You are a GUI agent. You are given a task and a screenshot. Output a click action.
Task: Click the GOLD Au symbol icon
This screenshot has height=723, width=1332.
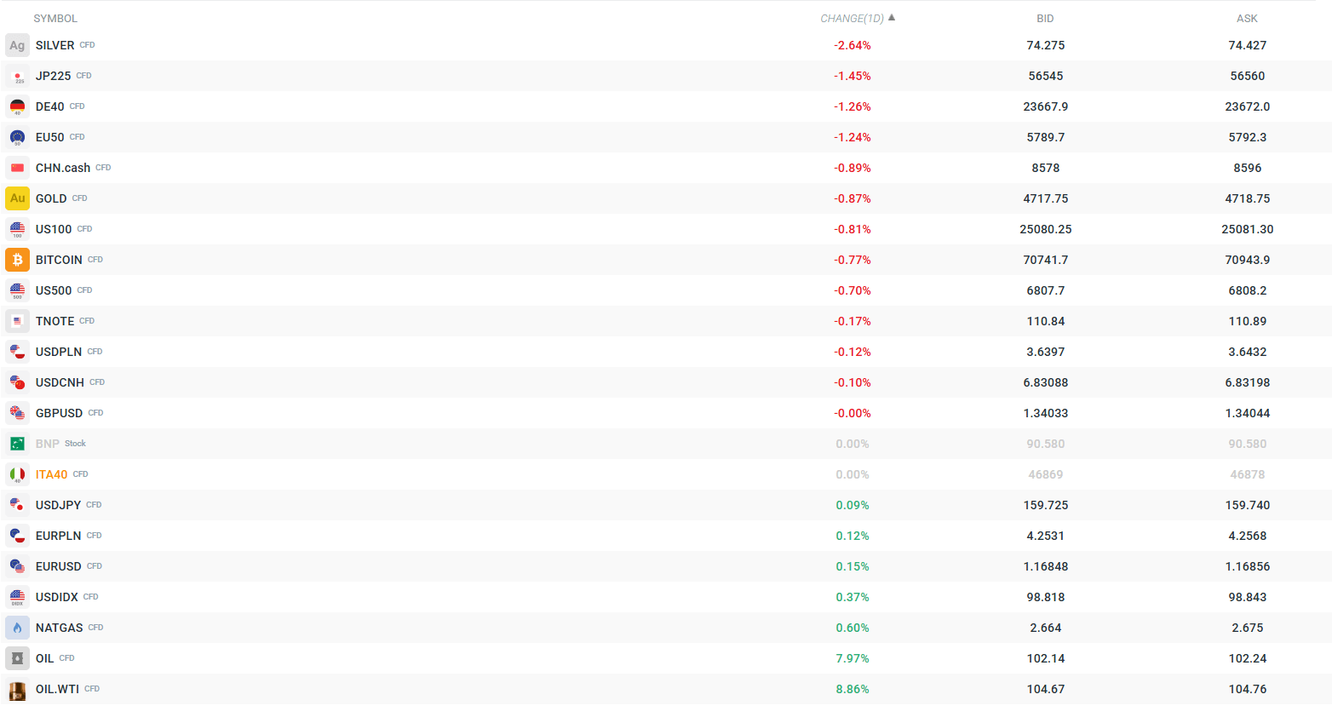pyautogui.click(x=17, y=198)
